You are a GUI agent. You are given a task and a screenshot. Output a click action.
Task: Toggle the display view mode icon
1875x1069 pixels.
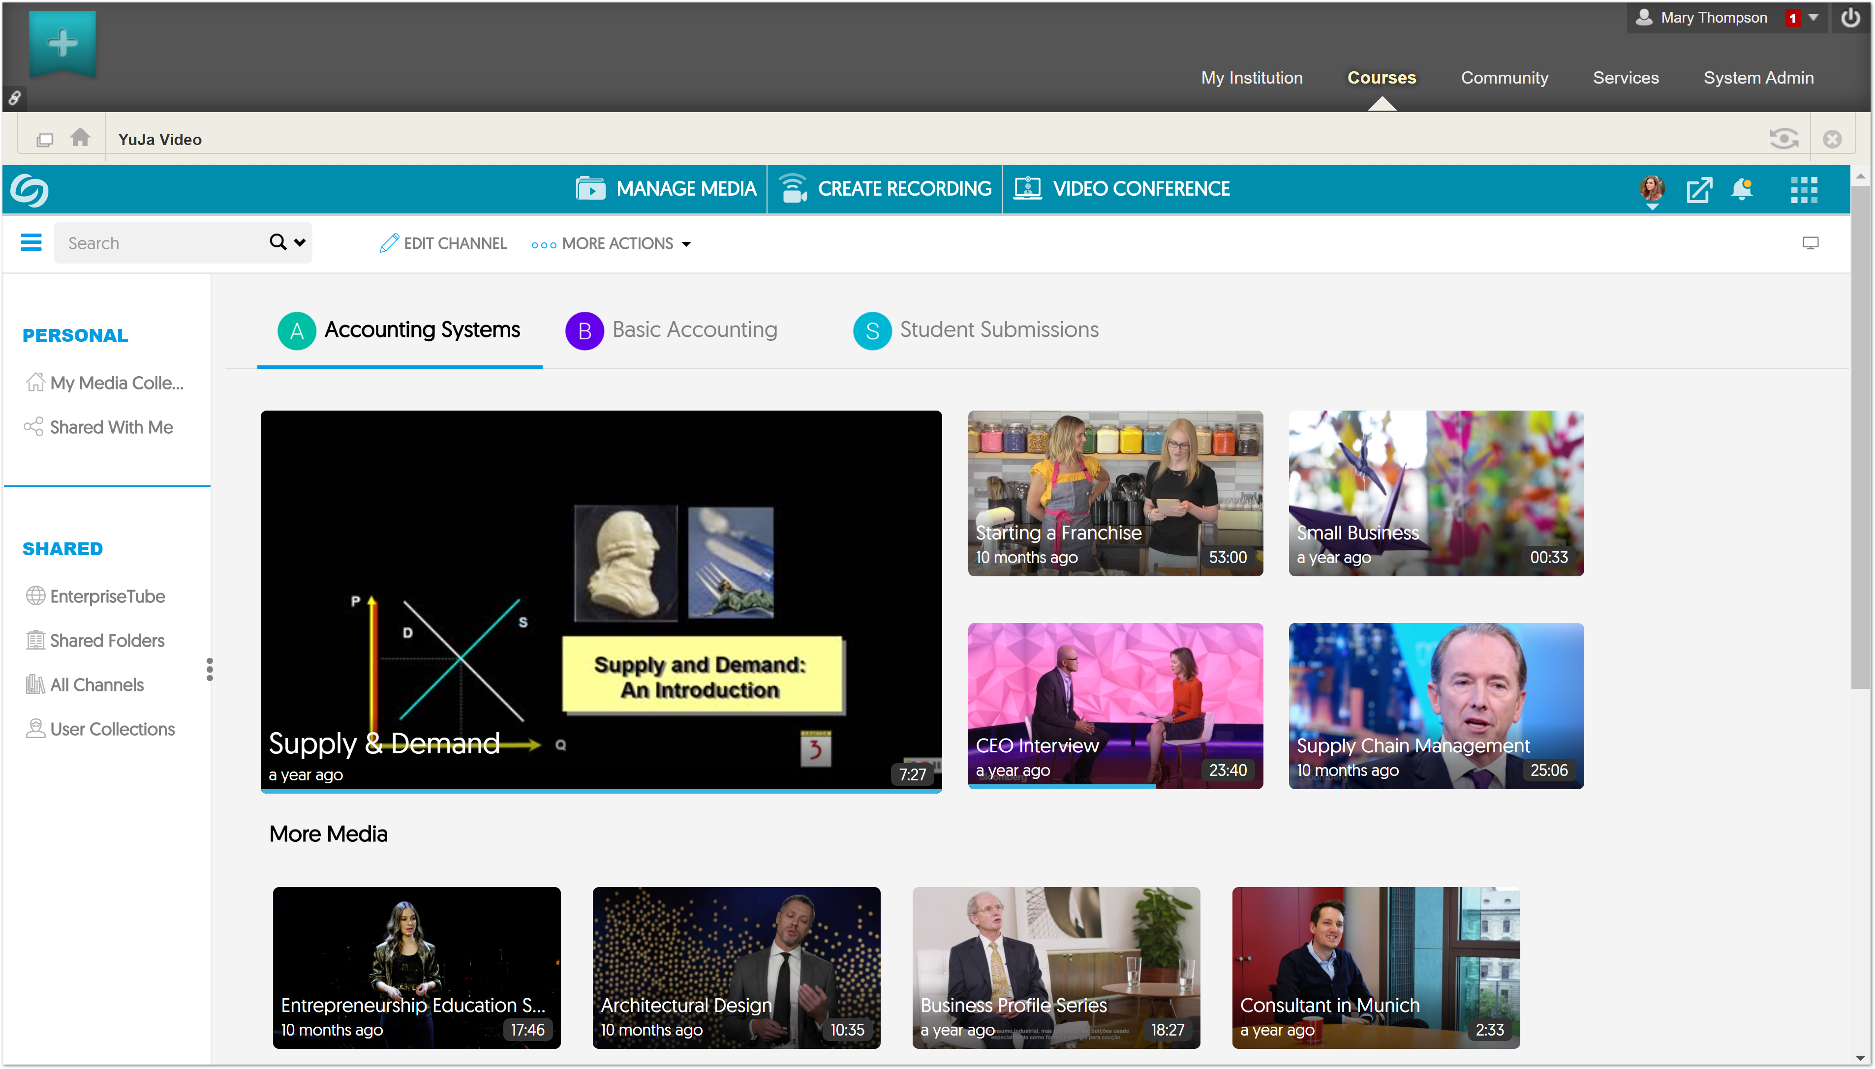coord(1811,242)
